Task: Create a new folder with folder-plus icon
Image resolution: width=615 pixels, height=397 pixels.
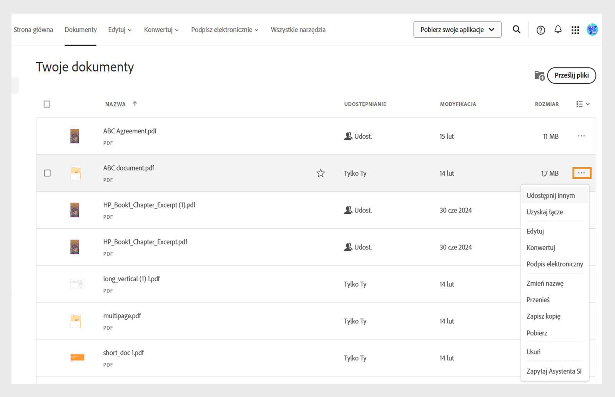Action: [x=539, y=76]
